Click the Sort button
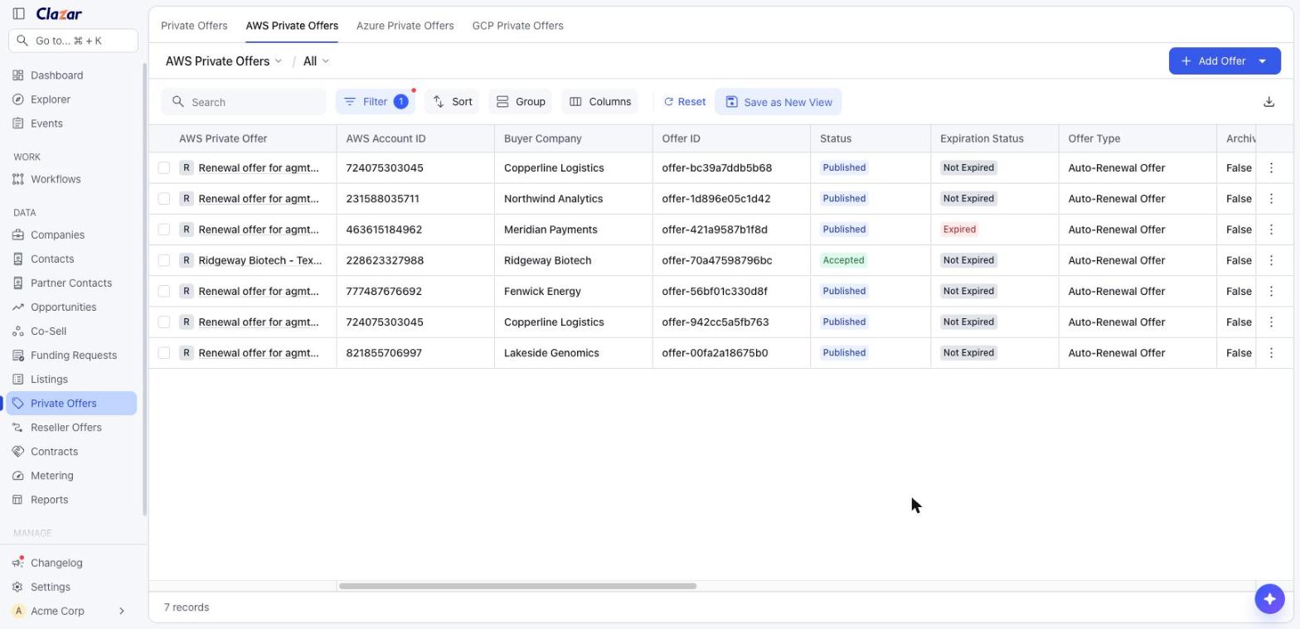 click(452, 102)
